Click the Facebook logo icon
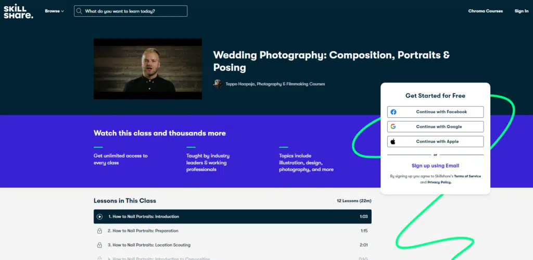The image size is (533, 260). [394, 112]
